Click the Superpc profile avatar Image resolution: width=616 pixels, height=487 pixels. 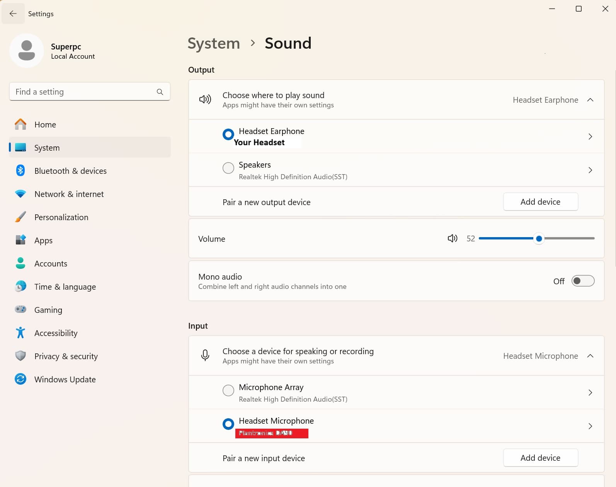point(27,51)
